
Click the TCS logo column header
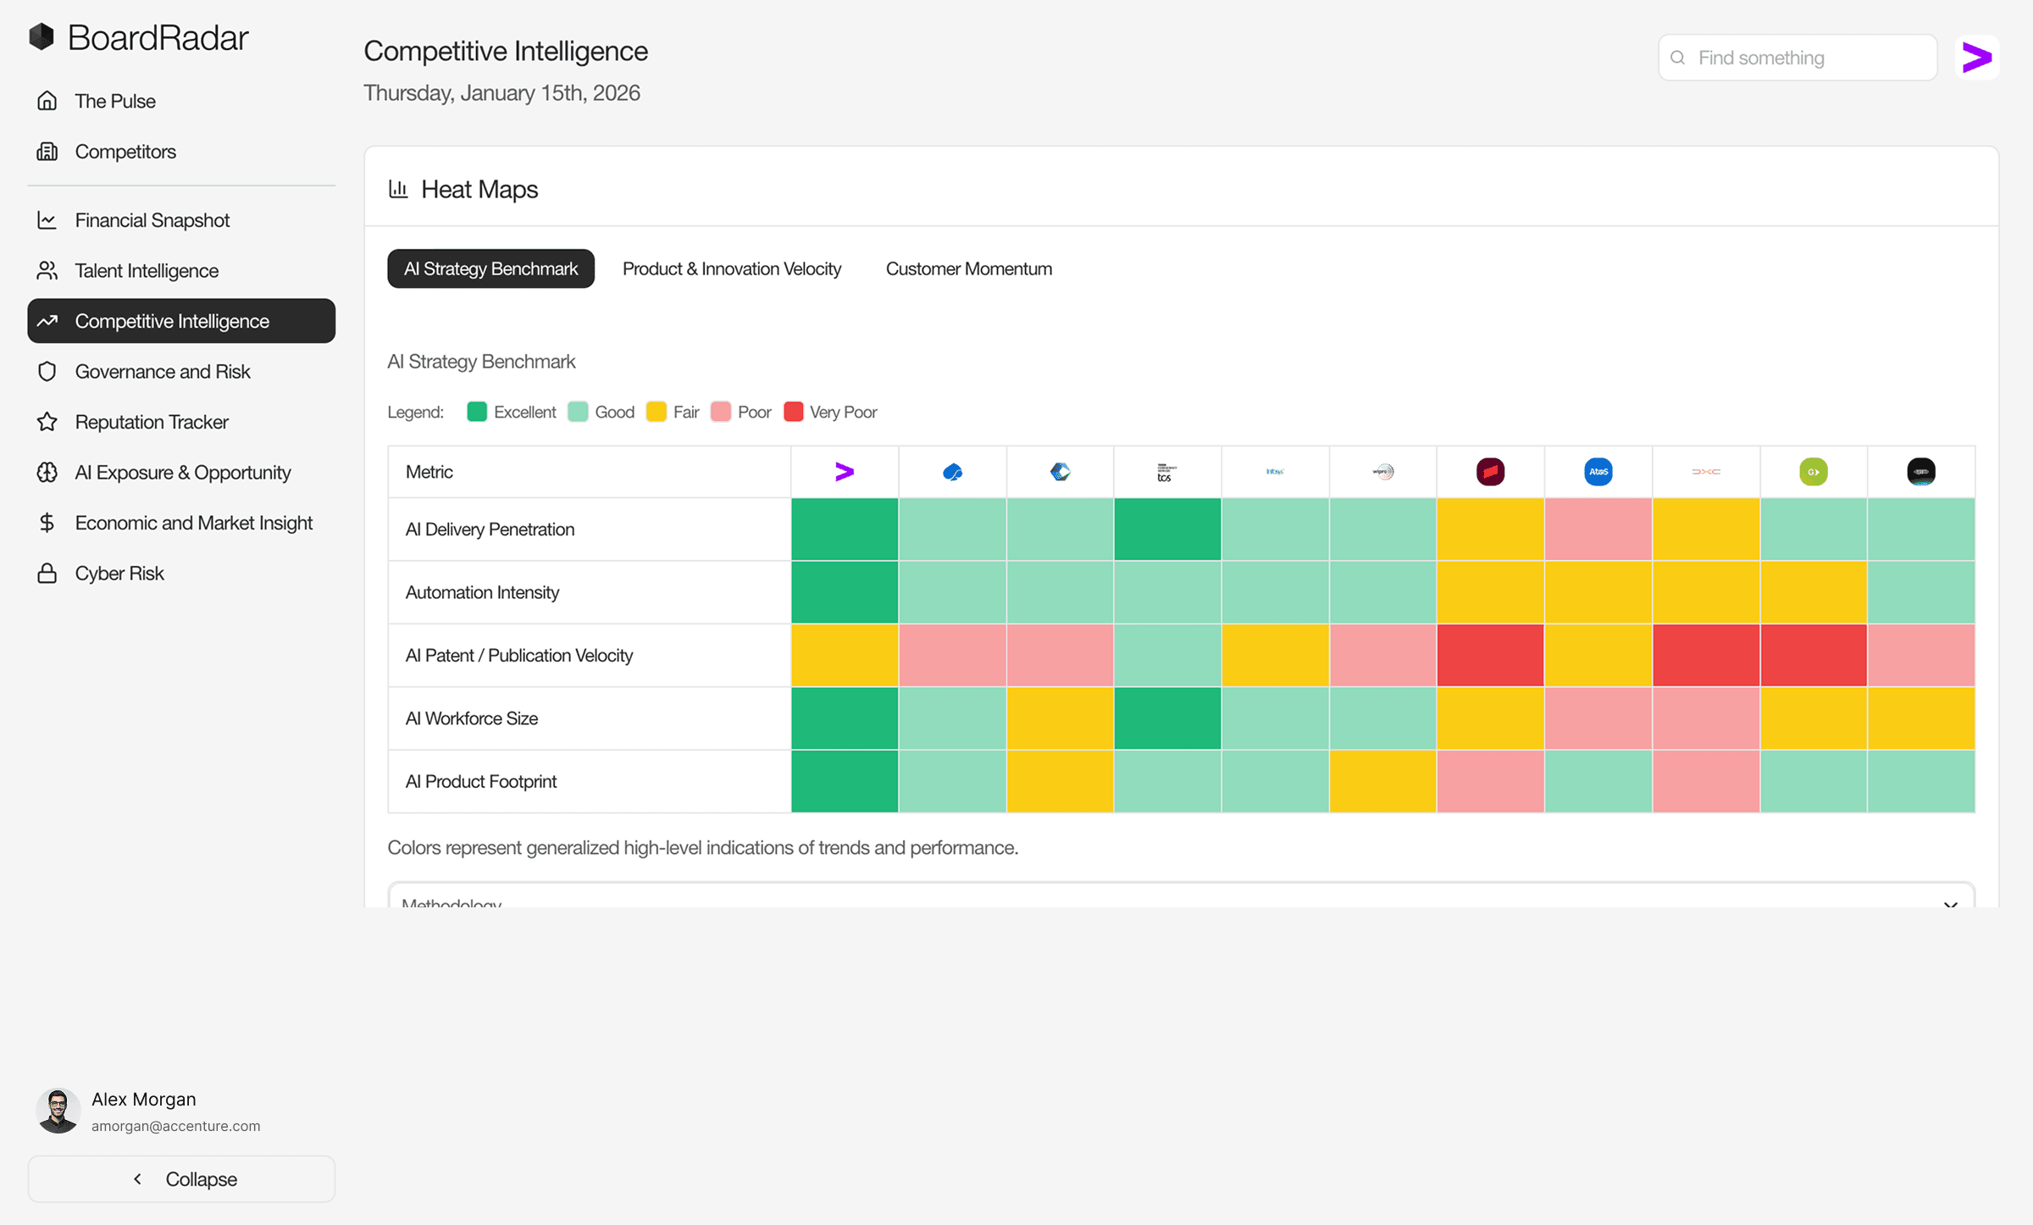pyautogui.click(x=1166, y=472)
